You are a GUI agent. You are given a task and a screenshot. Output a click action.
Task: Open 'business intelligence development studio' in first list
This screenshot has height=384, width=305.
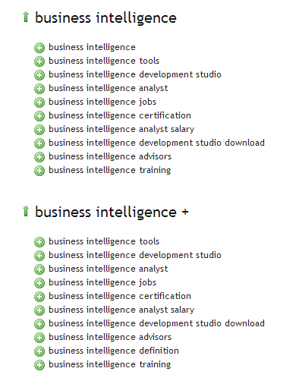[135, 74]
